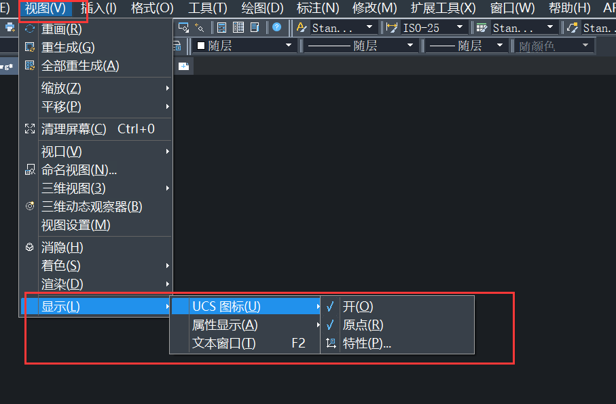Screen dimensions: 616x404
Task: Open UCS icon 特性(P) properties
Action: click(x=367, y=343)
